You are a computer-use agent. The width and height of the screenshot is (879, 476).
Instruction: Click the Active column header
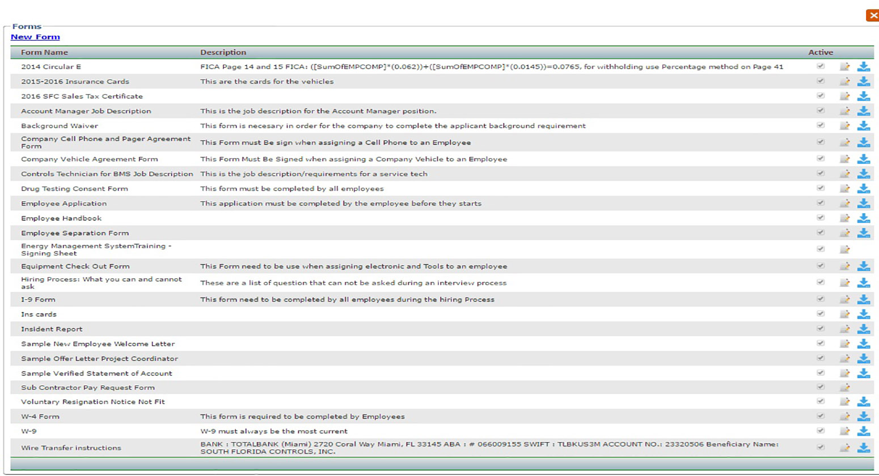tap(820, 52)
